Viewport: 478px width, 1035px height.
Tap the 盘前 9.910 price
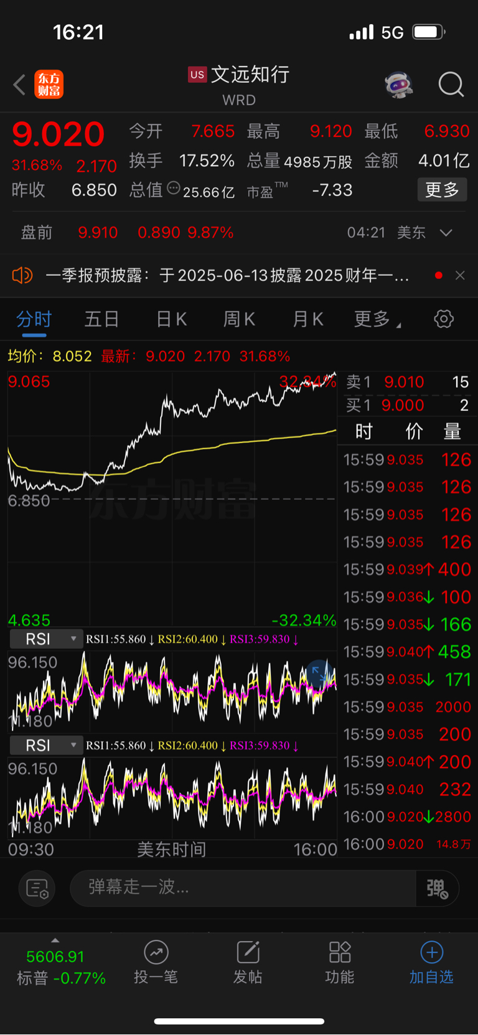click(98, 233)
